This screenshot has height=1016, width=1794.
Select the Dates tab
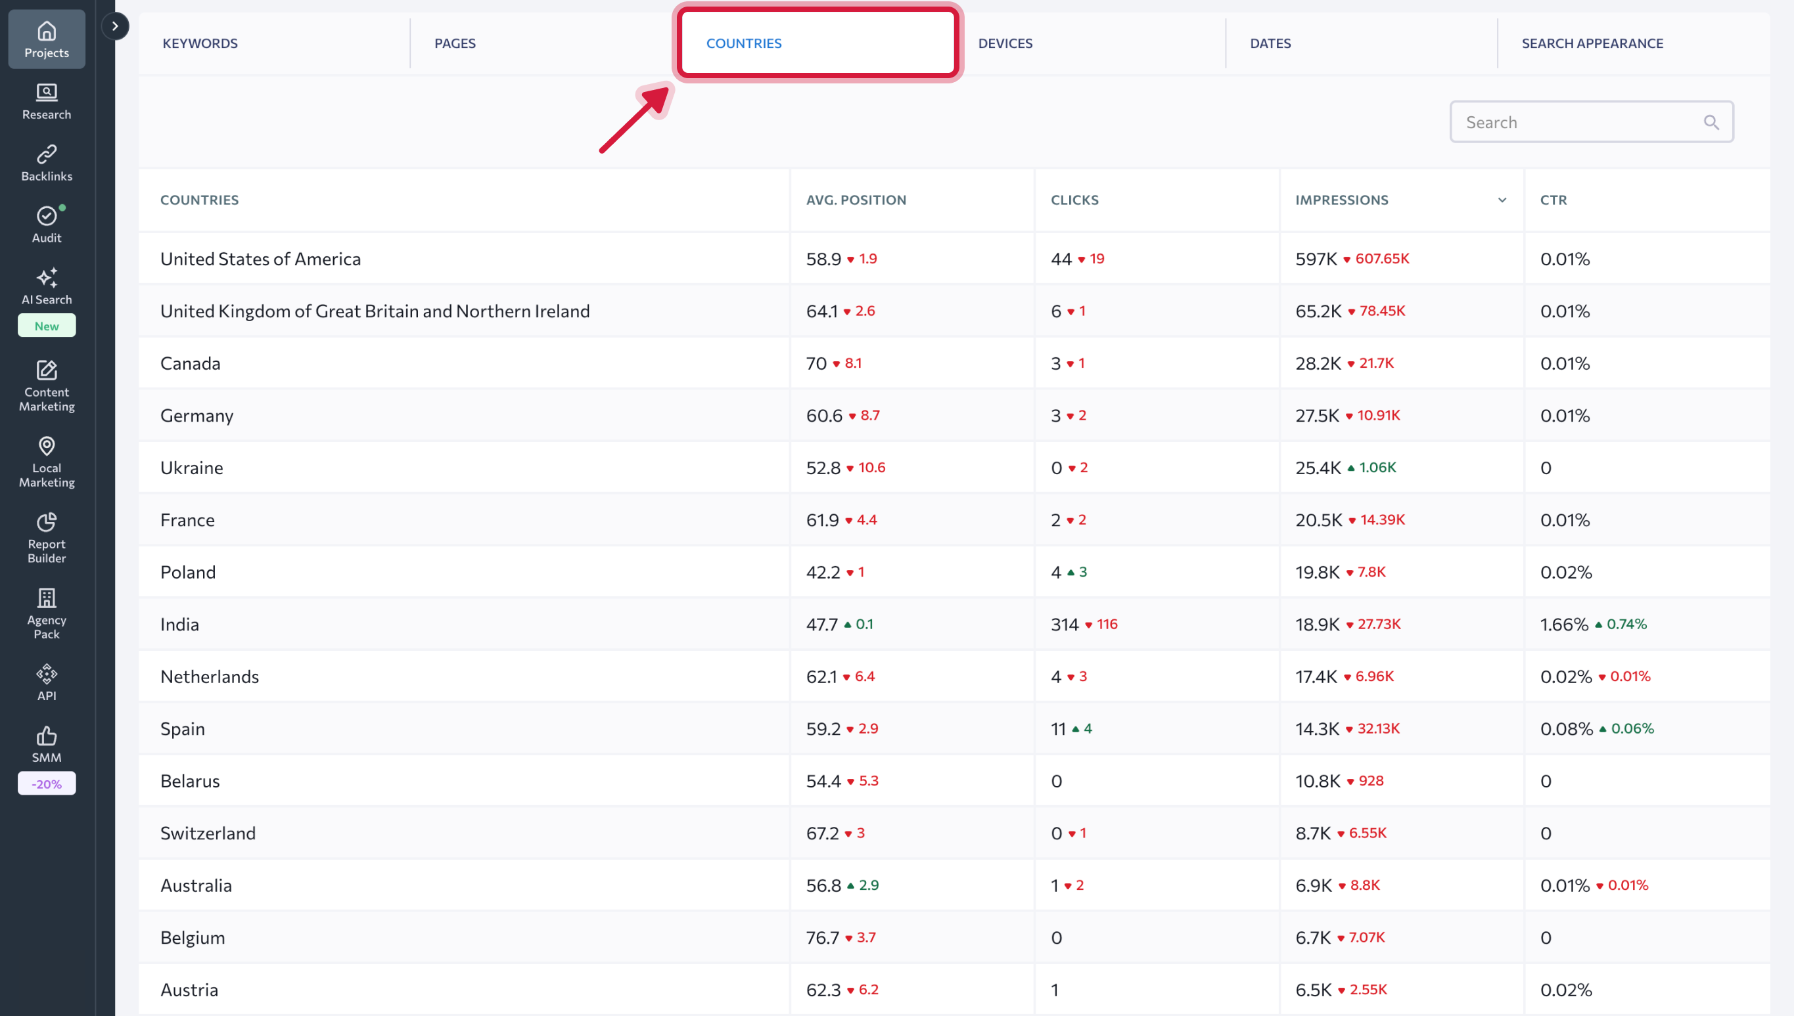pos(1270,43)
